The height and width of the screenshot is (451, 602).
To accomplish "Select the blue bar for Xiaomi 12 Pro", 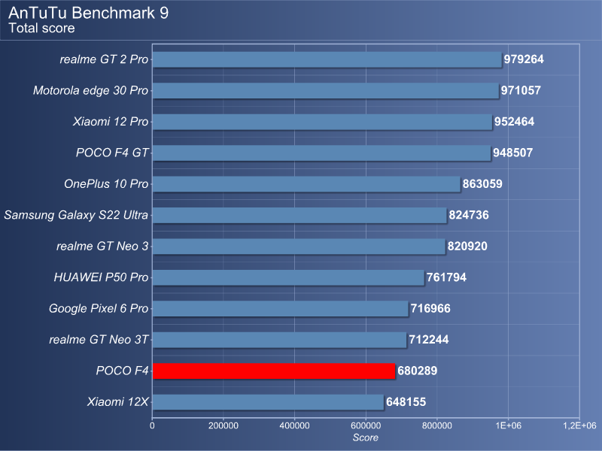I will 323,122.
